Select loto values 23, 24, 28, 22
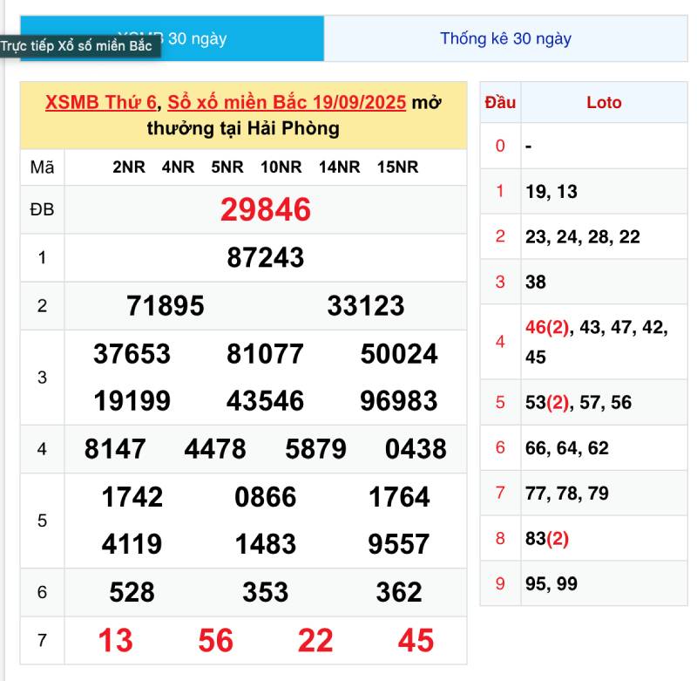697x681 pixels. point(582,237)
